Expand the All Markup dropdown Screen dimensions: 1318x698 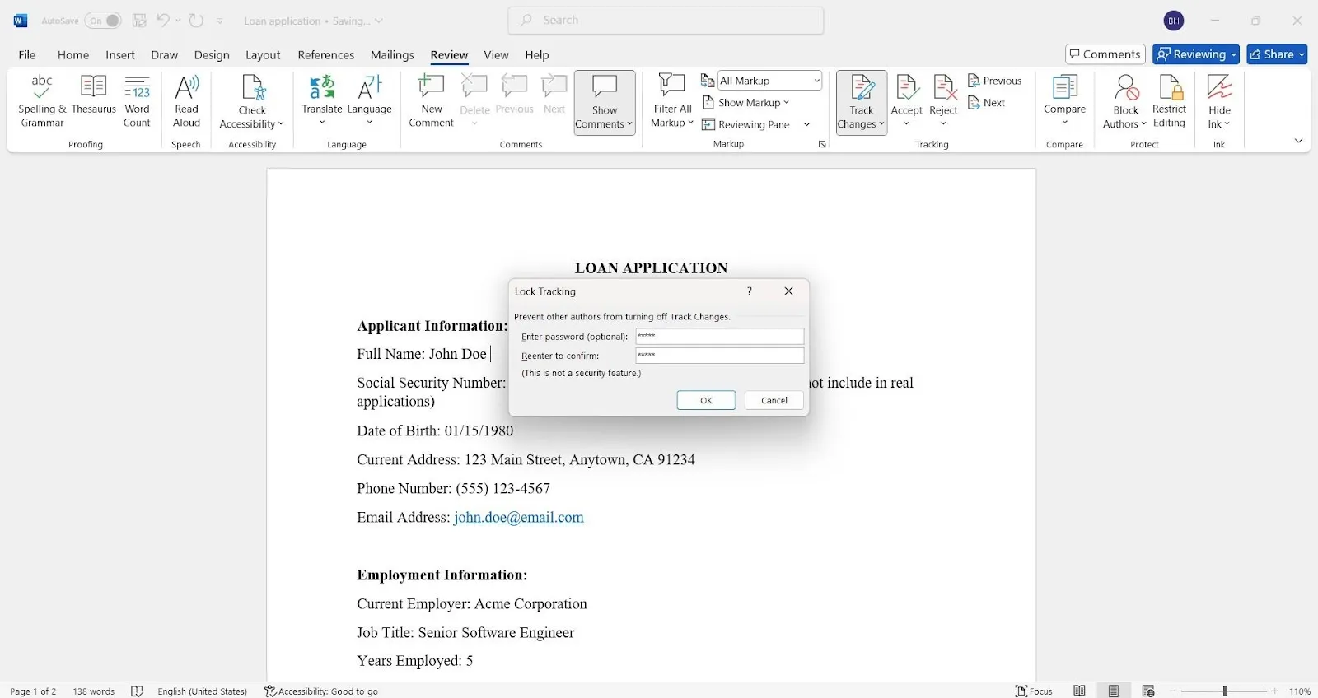click(816, 81)
